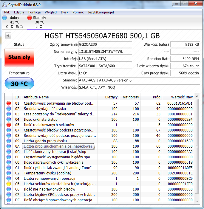
Task: Click the scrollbar down arrow in attribute list
Action: click(x=197, y=202)
